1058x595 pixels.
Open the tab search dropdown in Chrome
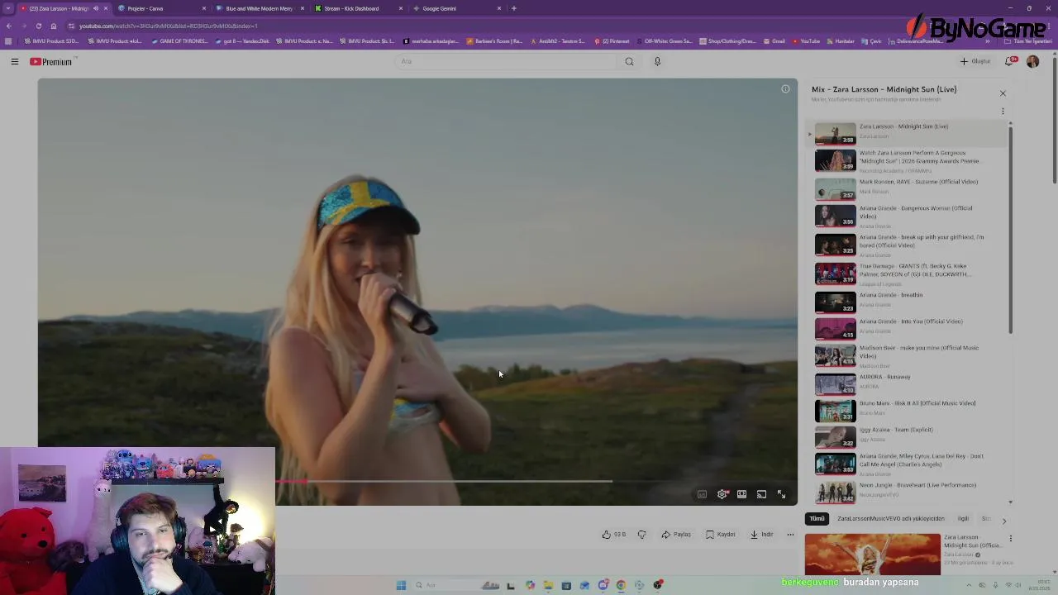8,8
